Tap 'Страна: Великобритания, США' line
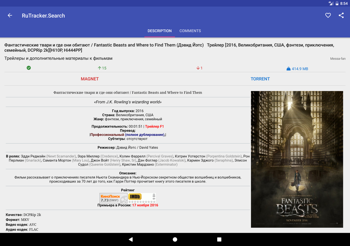Screen dimensions: 350x246 tap(128, 115)
